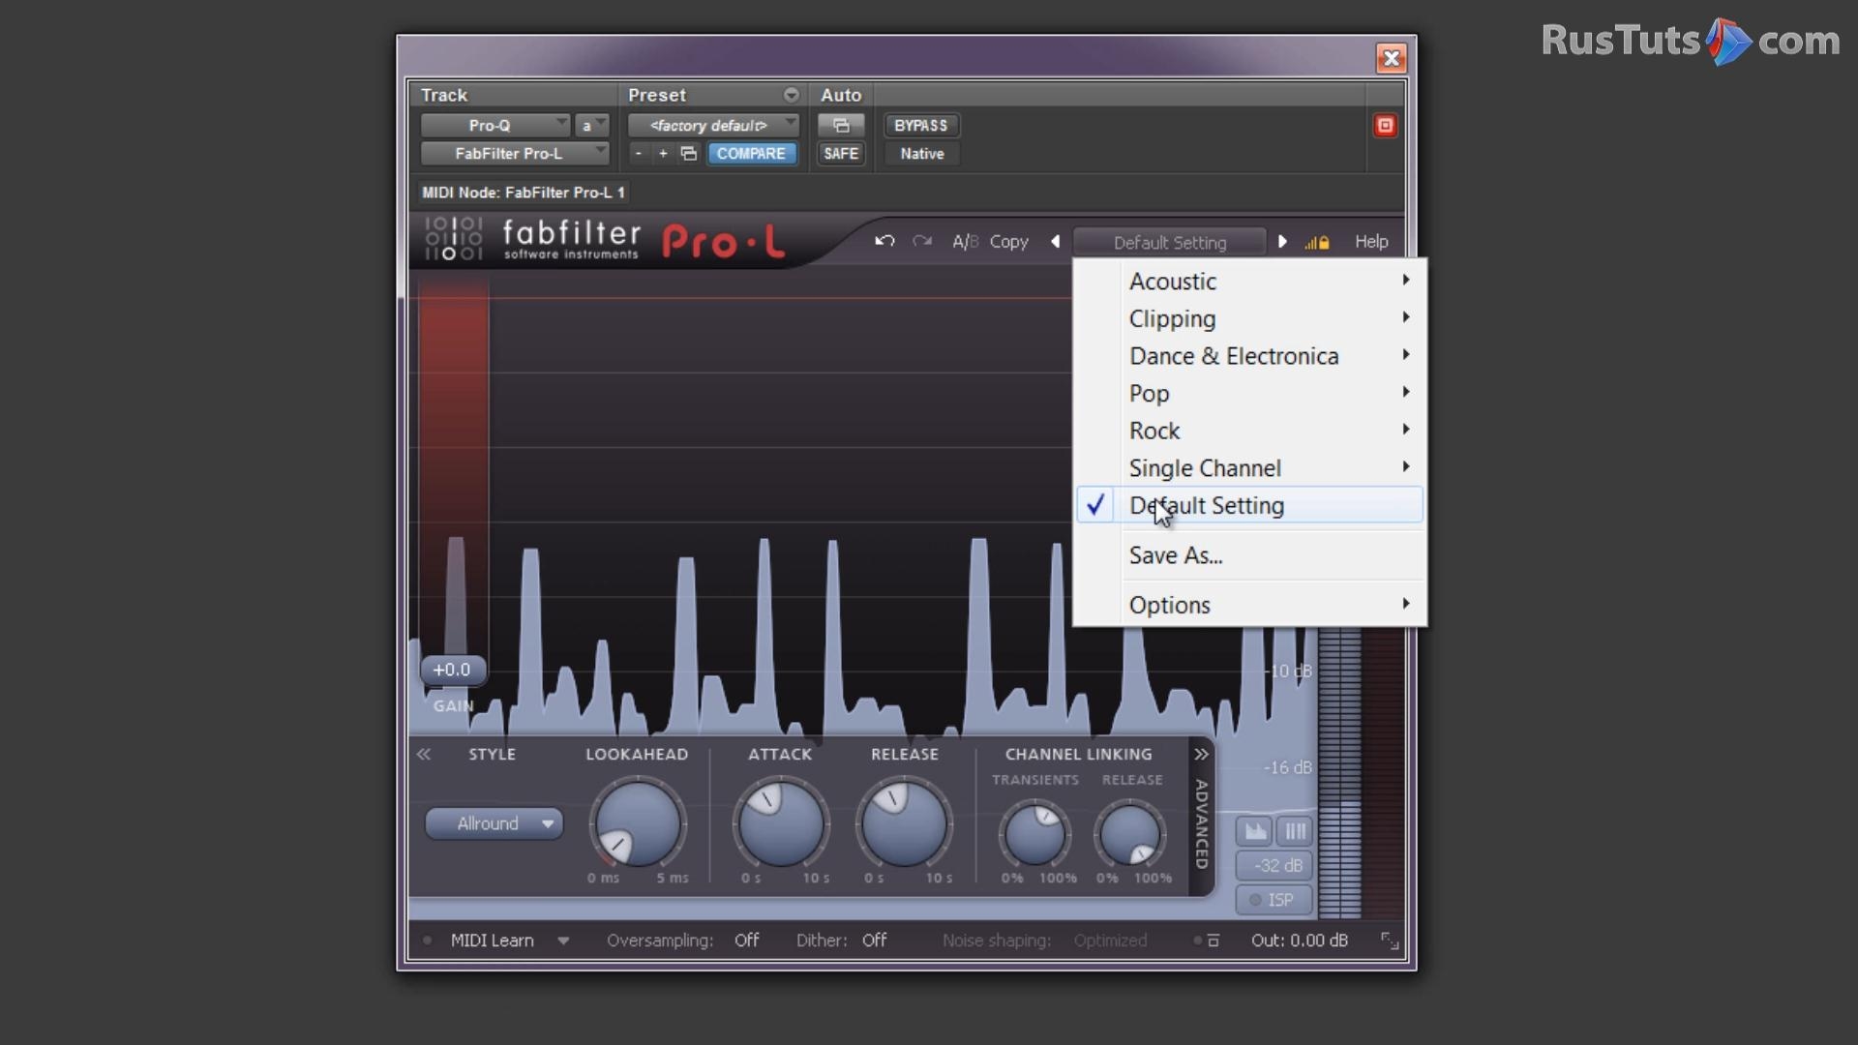Click the undo arrow icon
Screen dimensions: 1858x1045
point(884,241)
